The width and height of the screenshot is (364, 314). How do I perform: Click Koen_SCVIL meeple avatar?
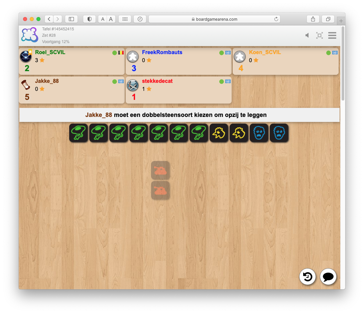click(x=240, y=56)
